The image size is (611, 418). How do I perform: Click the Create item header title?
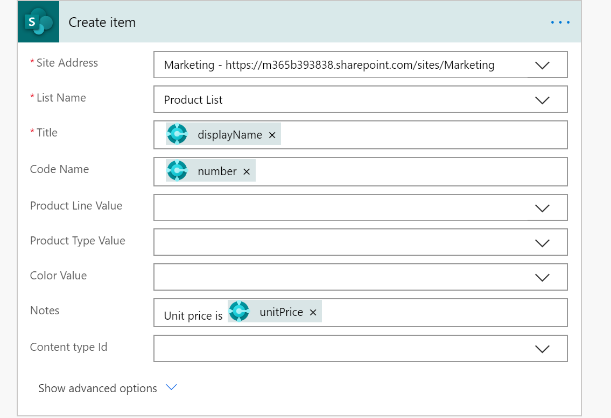[x=102, y=23]
